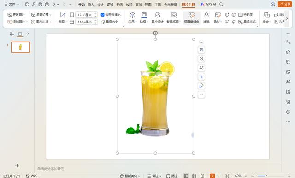
Task: Start slideshow with orange play button
Action: pos(212,176)
